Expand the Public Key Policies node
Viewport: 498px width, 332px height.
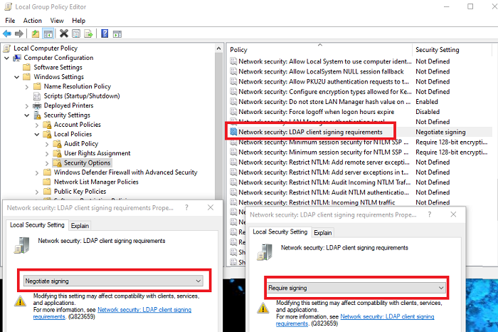(x=37, y=192)
